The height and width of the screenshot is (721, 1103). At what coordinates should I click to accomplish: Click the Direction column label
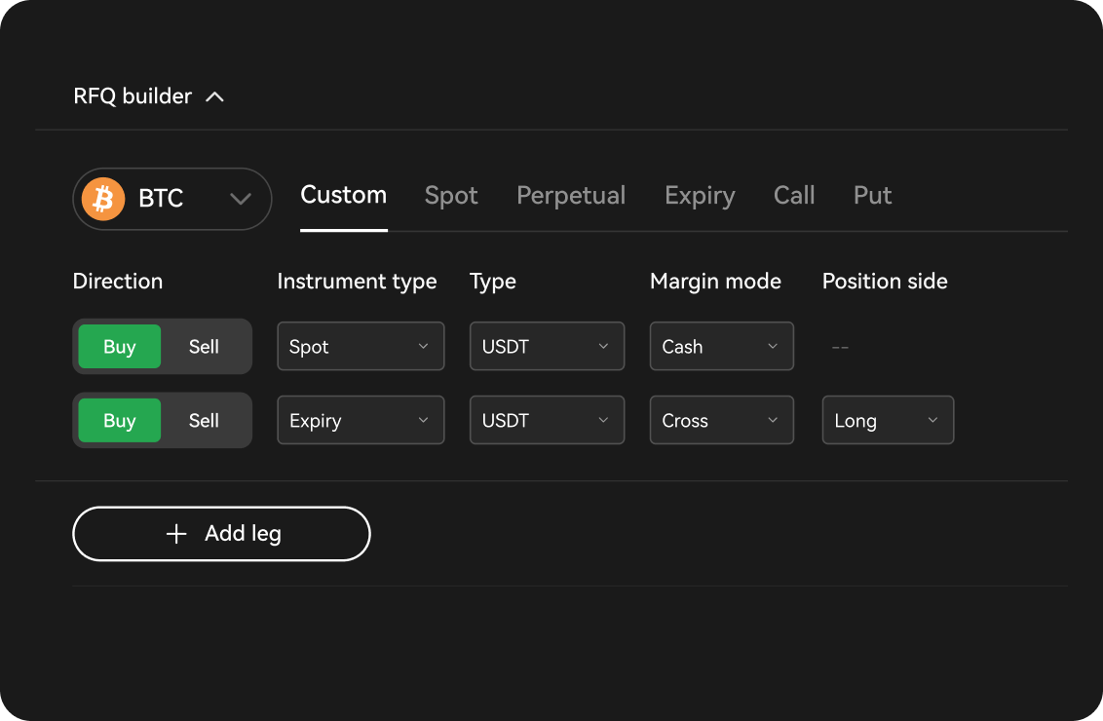point(118,282)
